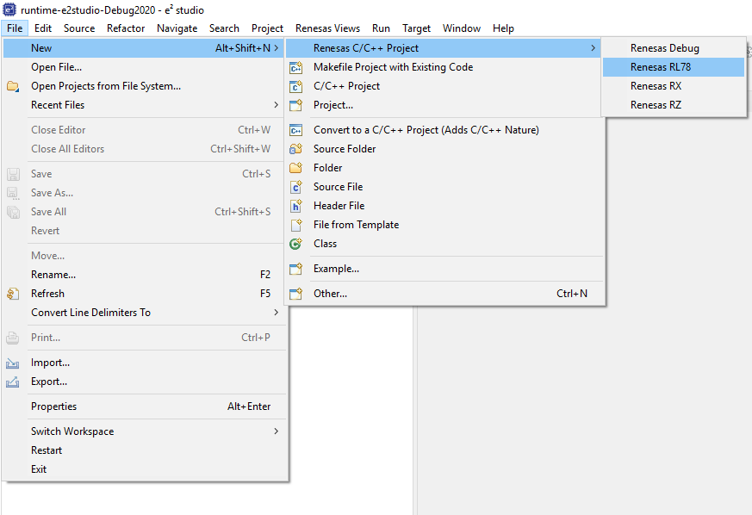Open the Renesas Views menu

point(327,28)
